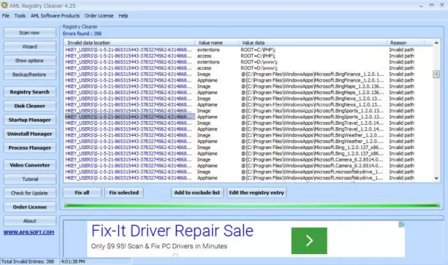Open the About button
The image size is (448, 265).
(x=29, y=221)
